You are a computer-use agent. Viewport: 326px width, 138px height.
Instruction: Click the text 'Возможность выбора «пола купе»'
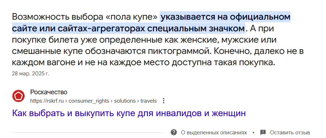click(x=85, y=17)
